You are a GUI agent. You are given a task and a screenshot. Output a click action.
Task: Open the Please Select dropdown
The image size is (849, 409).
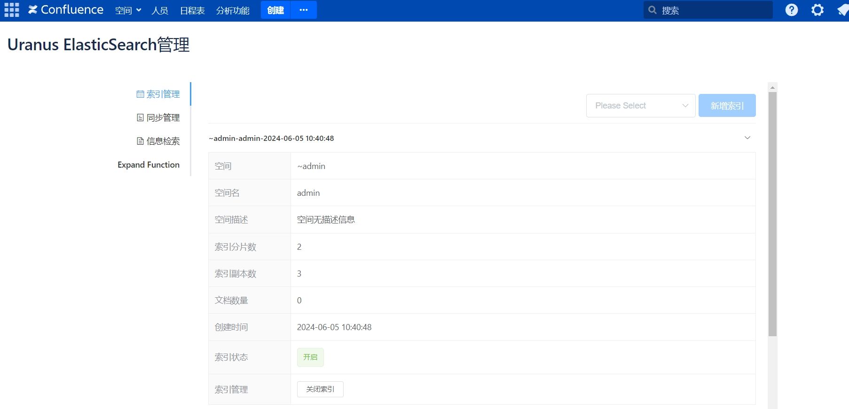[641, 106]
